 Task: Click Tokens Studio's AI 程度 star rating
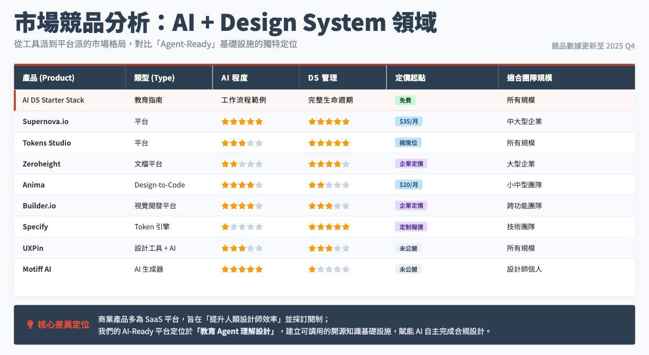tap(242, 143)
